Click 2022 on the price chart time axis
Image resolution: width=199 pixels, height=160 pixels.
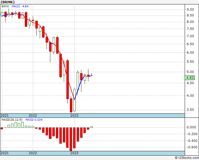pyautogui.click(x=33, y=115)
